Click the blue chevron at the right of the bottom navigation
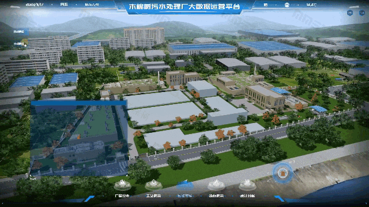369x207 pixels. click(279, 199)
